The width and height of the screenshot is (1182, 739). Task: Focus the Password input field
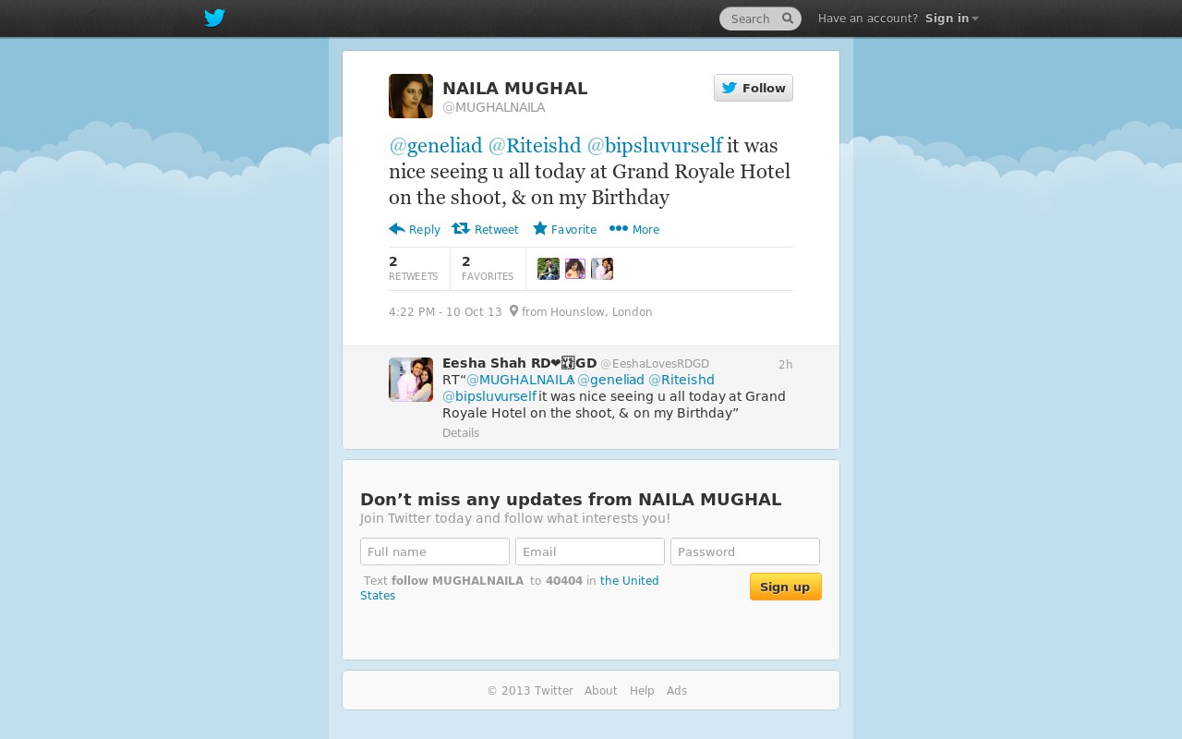[745, 551]
